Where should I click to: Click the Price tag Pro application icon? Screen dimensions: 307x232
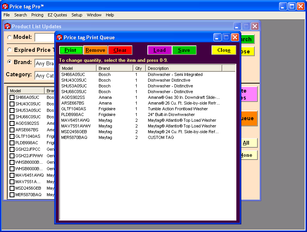[x=4, y=6]
